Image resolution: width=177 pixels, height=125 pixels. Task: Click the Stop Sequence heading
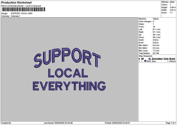click(x=145, y=56)
